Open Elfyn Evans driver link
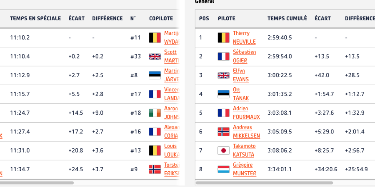 click(244, 75)
